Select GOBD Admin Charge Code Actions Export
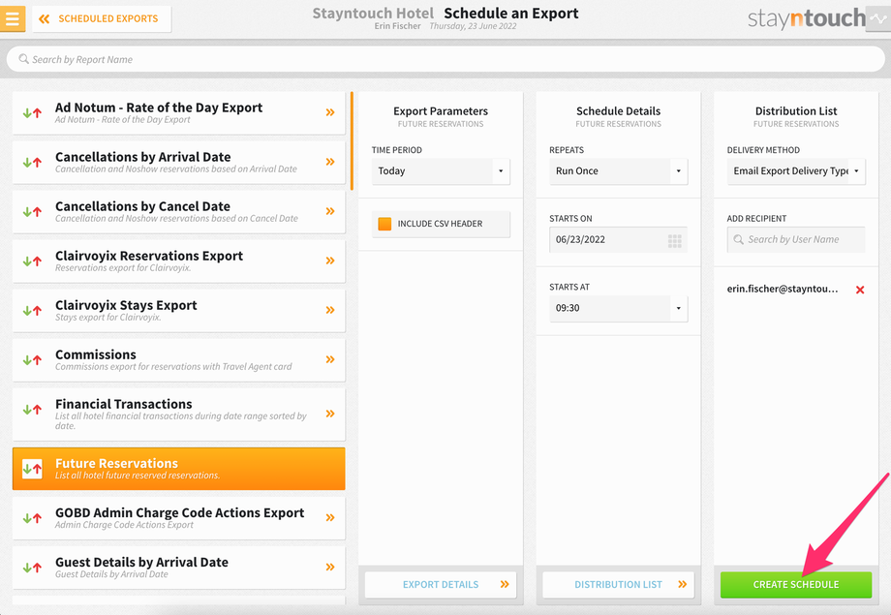The width and height of the screenshot is (891, 615). [x=178, y=518]
